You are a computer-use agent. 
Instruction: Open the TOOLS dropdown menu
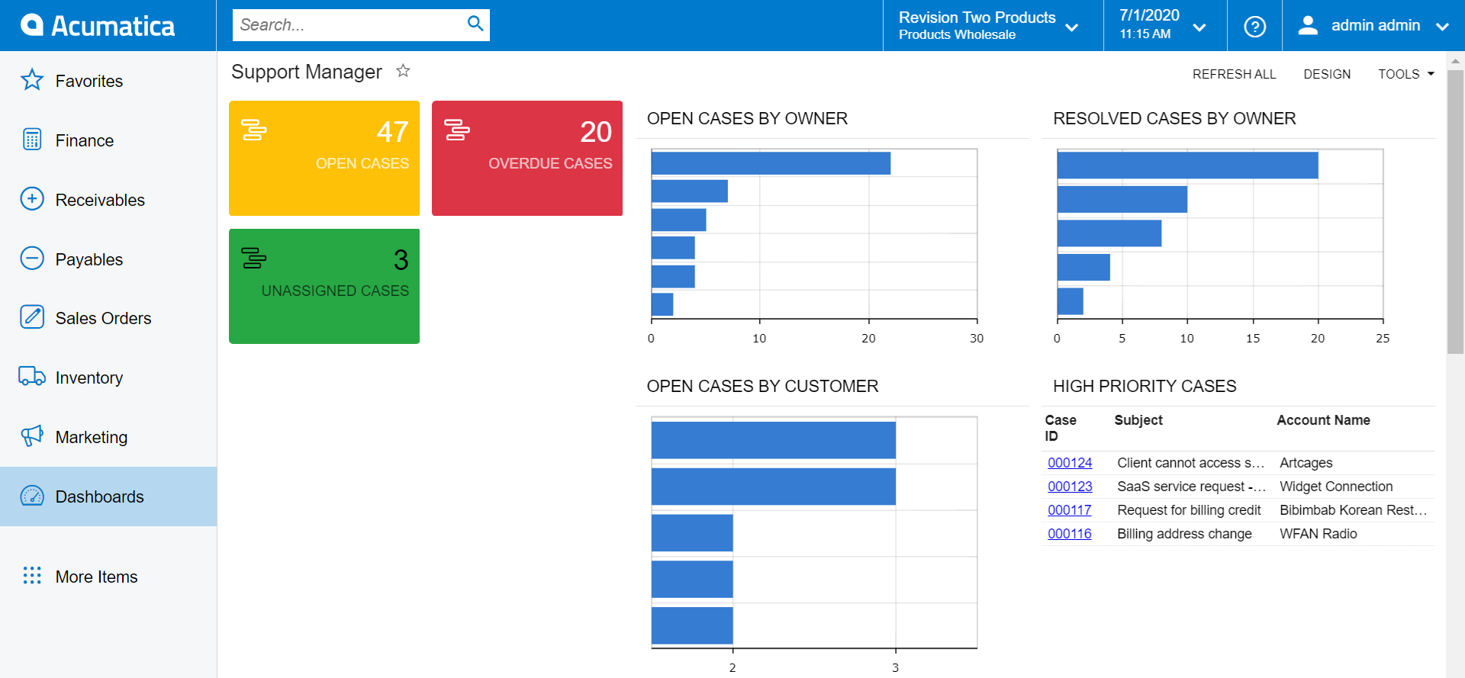pyautogui.click(x=1406, y=74)
